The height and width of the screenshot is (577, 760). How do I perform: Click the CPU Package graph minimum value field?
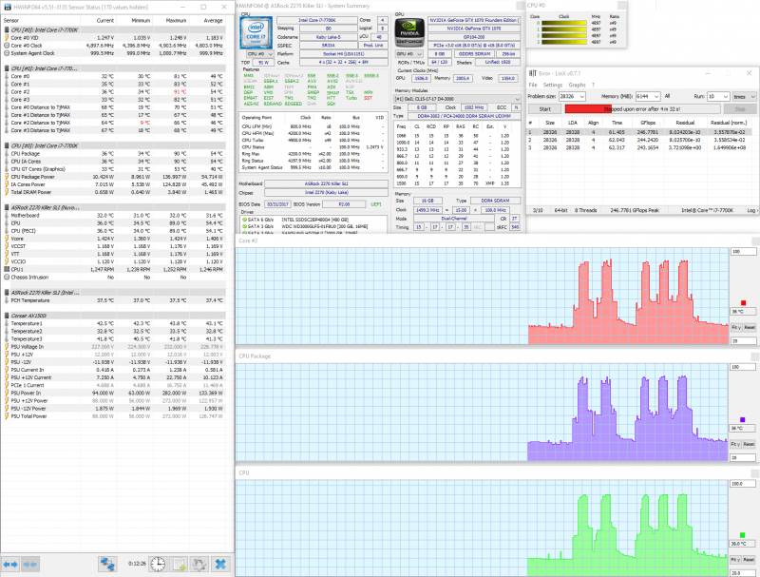(x=743, y=458)
